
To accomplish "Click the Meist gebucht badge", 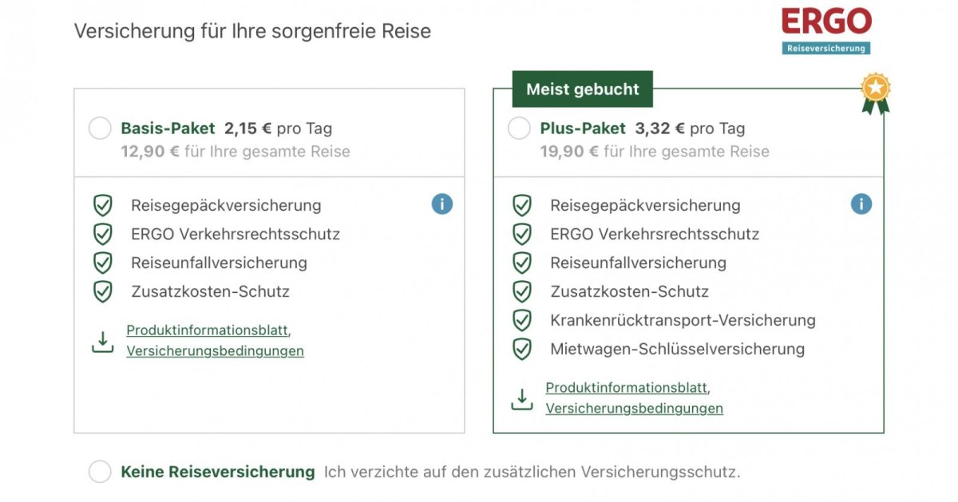I will coord(583,89).
